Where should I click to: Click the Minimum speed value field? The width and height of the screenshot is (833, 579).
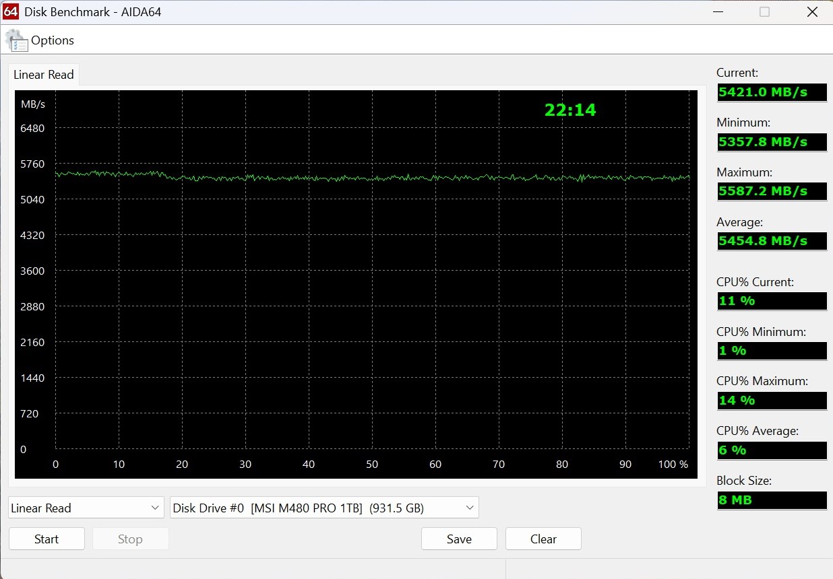pos(772,142)
